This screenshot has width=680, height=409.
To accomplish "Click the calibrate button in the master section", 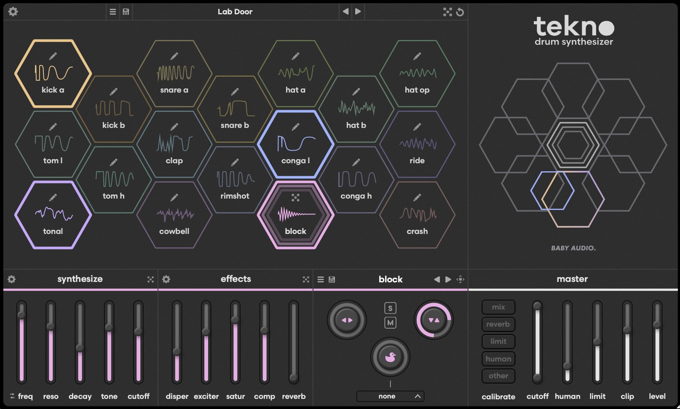I will pos(498,396).
